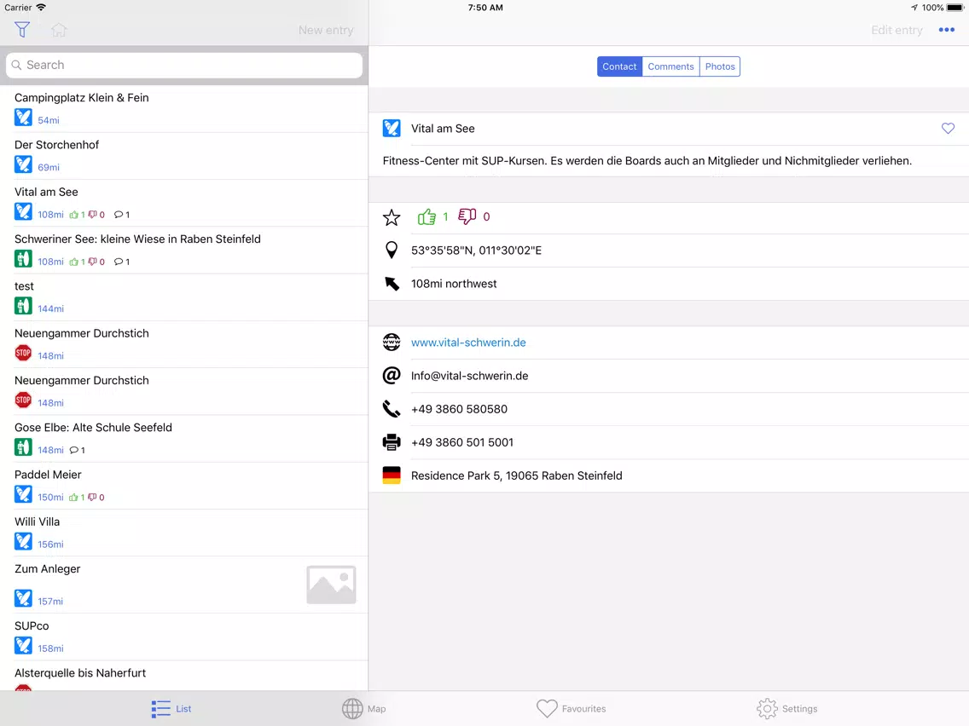The width and height of the screenshot is (969, 726).
Task: Select the Paddel Meier entry
Action: [184, 485]
